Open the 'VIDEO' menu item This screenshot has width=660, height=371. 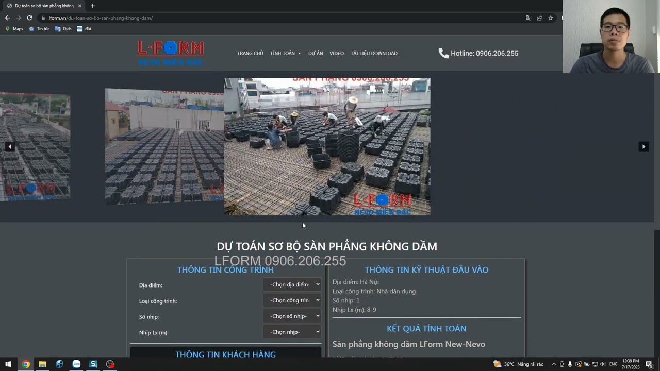(x=337, y=53)
